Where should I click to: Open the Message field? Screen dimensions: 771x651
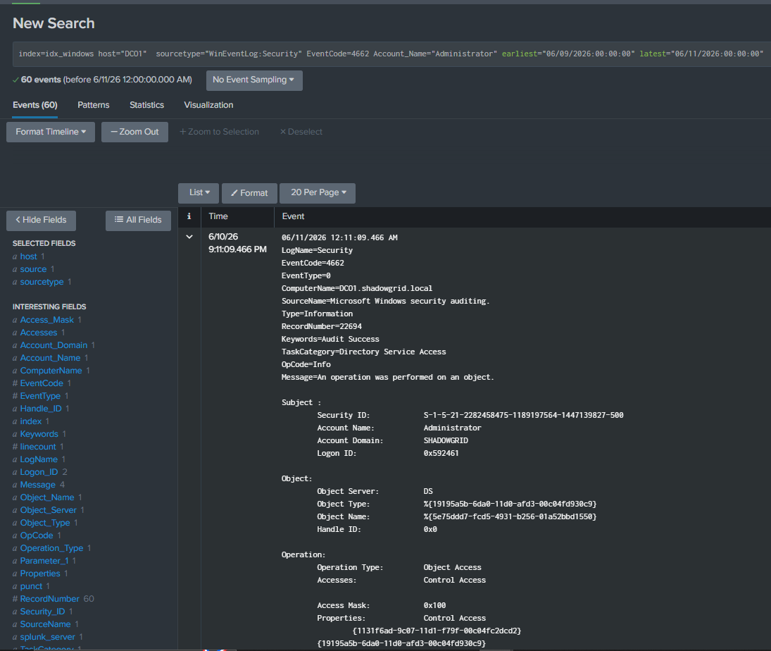tap(38, 485)
